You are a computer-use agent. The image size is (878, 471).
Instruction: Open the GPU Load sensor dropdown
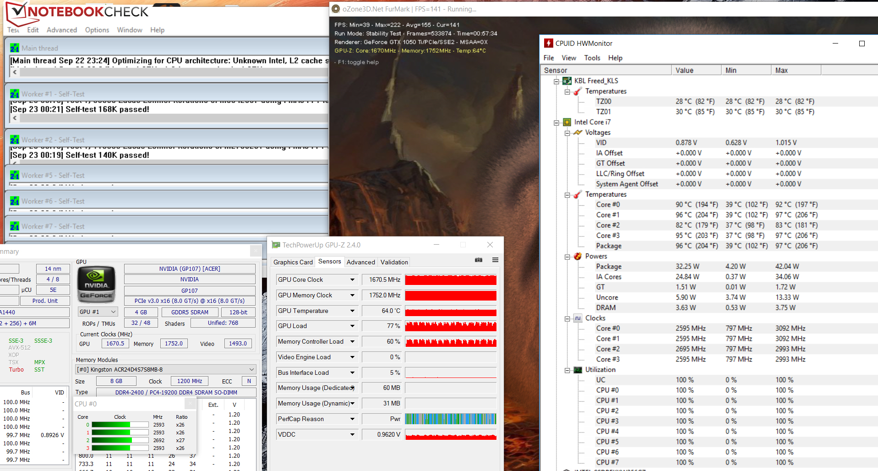(352, 326)
